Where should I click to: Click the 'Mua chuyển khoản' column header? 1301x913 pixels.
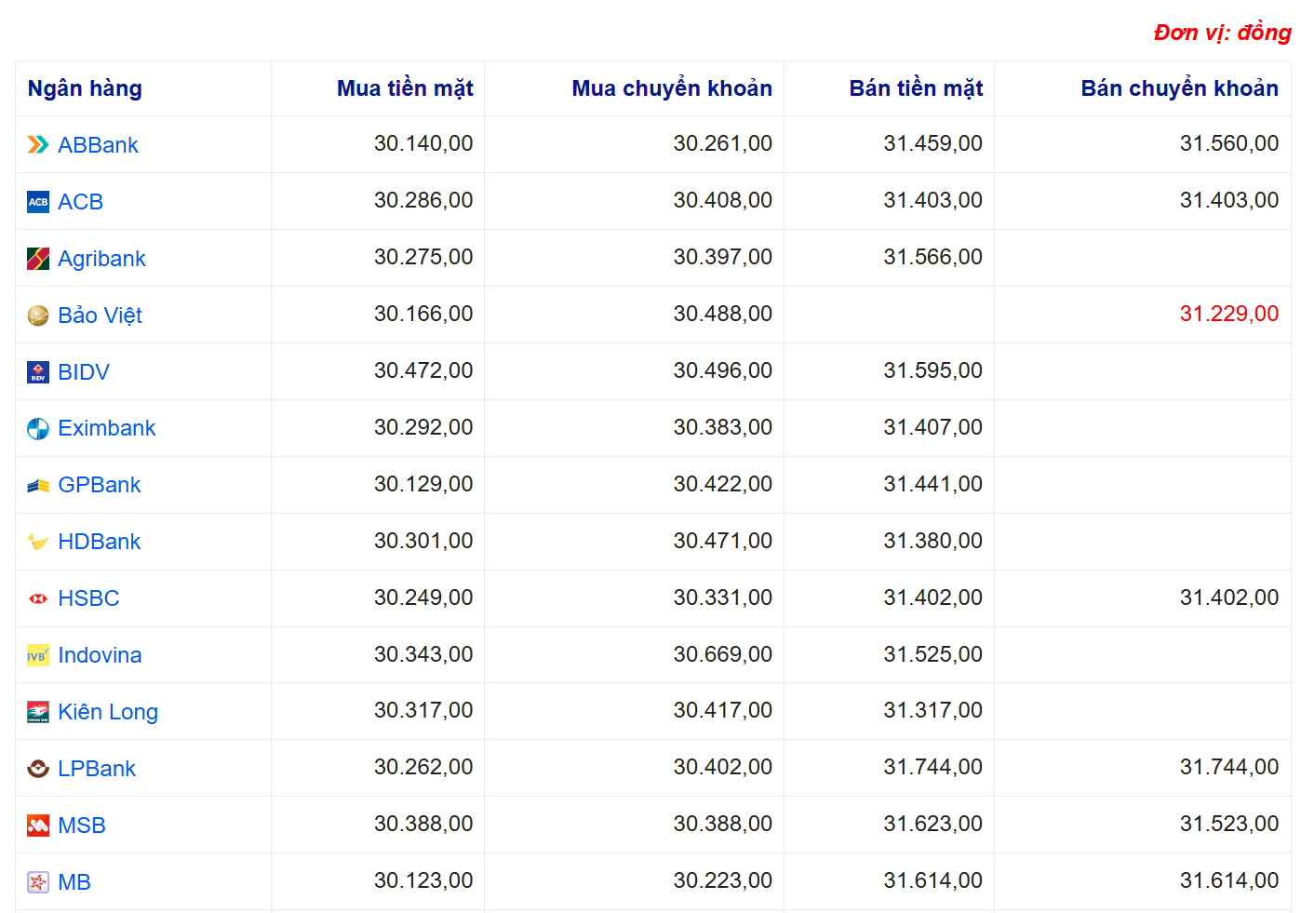671,88
